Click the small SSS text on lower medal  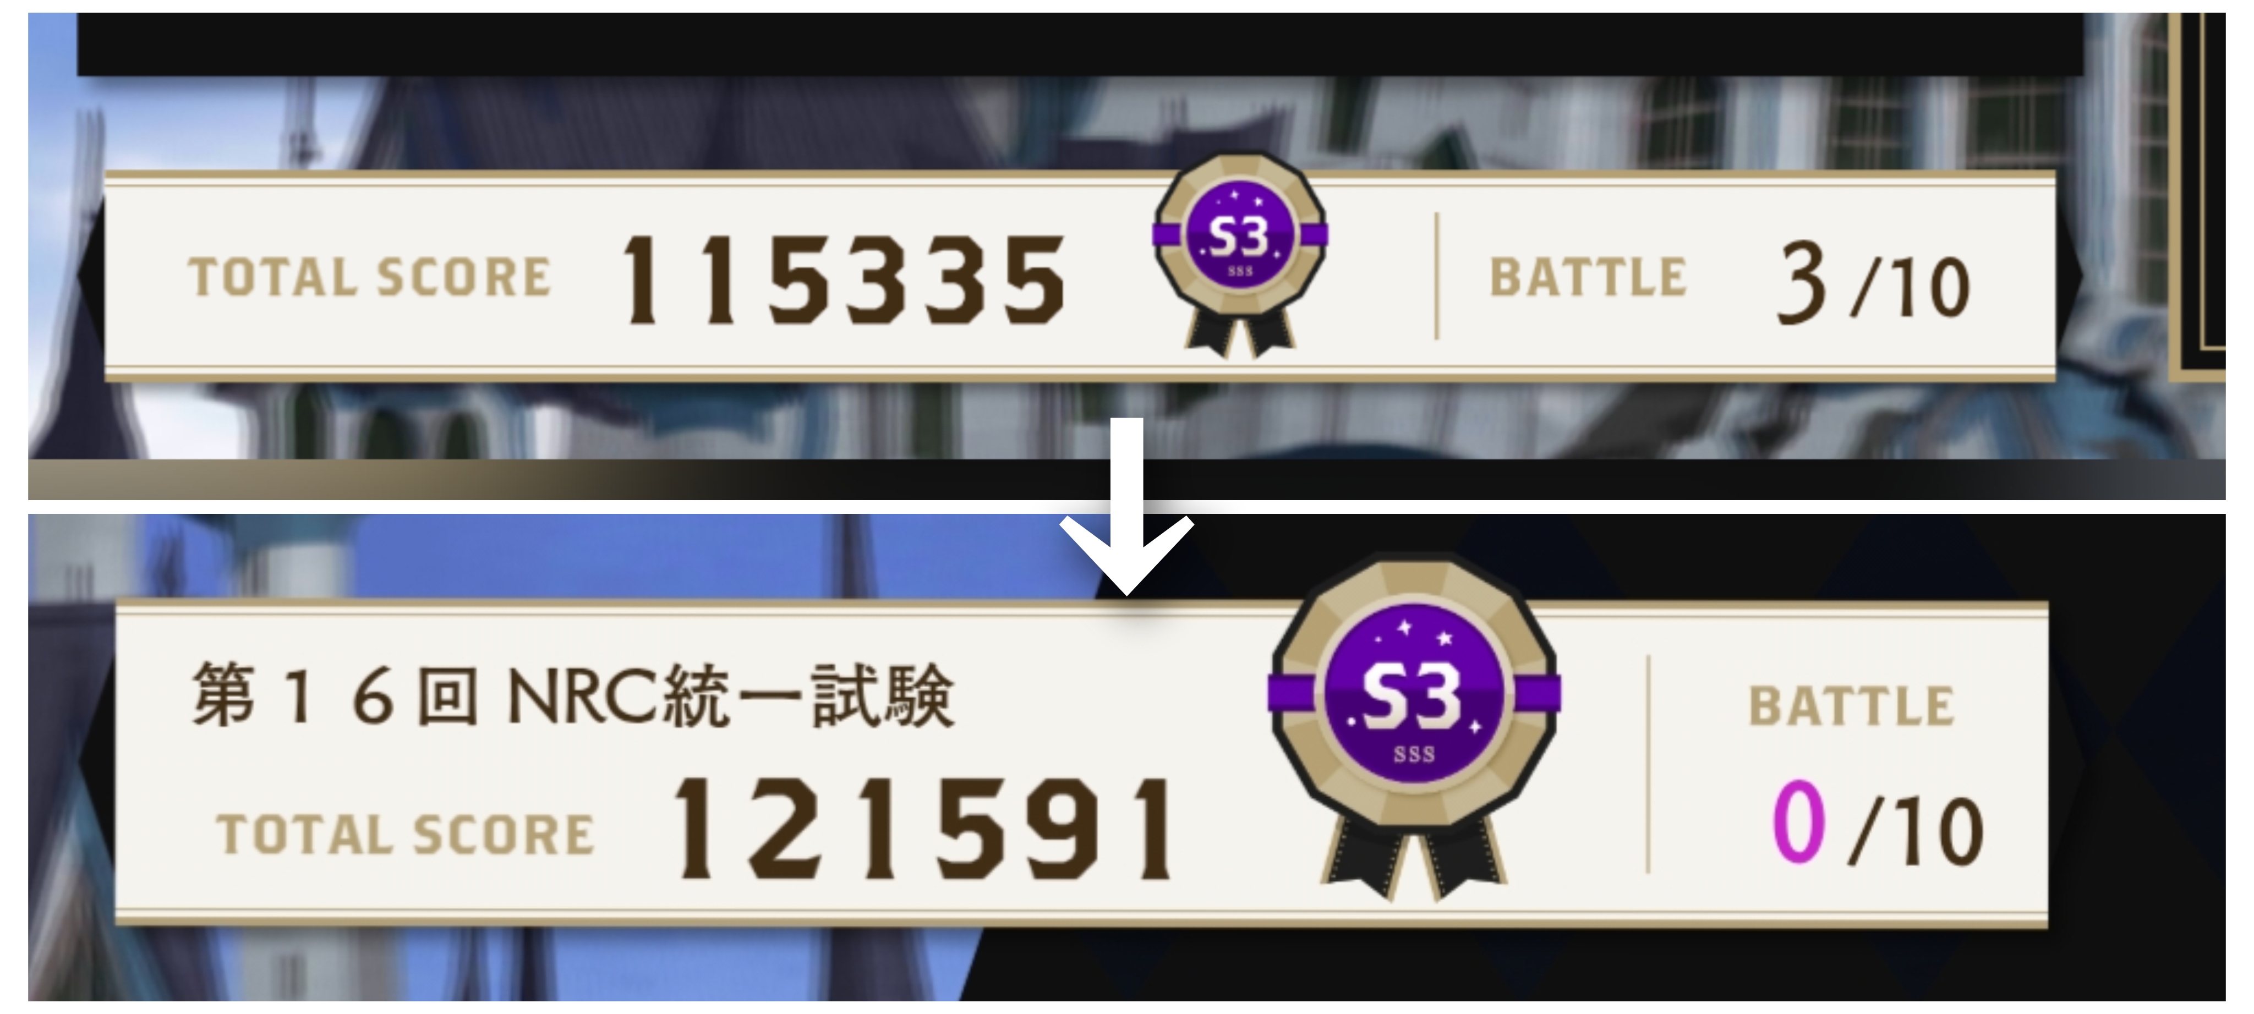click(1414, 754)
